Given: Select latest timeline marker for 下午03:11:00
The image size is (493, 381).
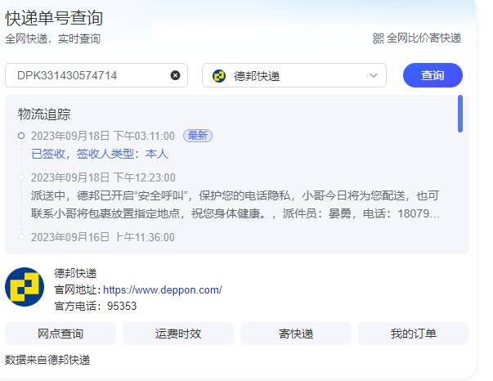Looking at the screenshot, I should [x=21, y=136].
